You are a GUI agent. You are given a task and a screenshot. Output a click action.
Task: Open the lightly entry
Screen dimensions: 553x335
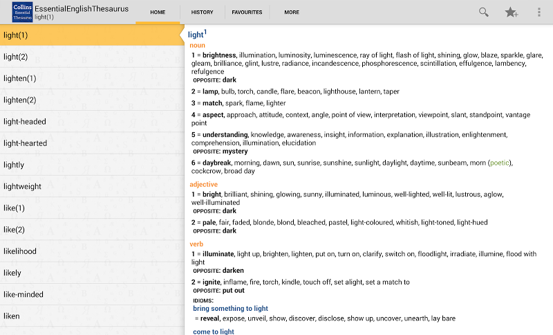[x=92, y=165]
